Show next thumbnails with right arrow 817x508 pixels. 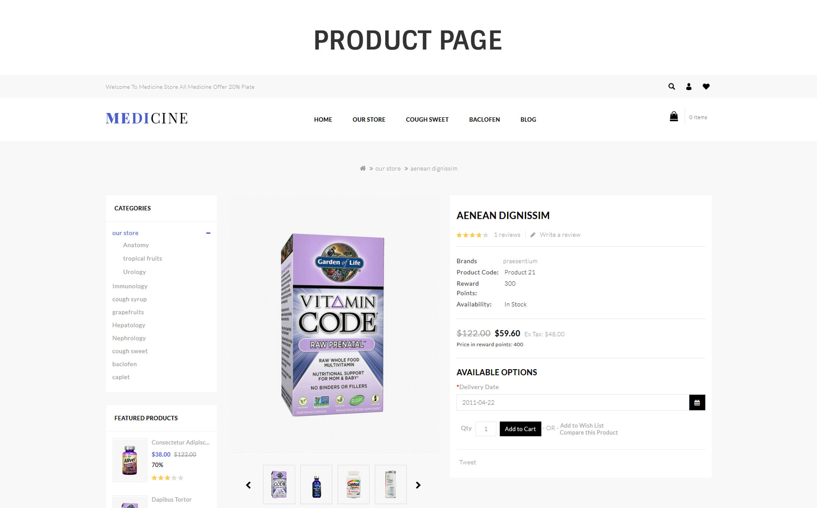point(418,485)
